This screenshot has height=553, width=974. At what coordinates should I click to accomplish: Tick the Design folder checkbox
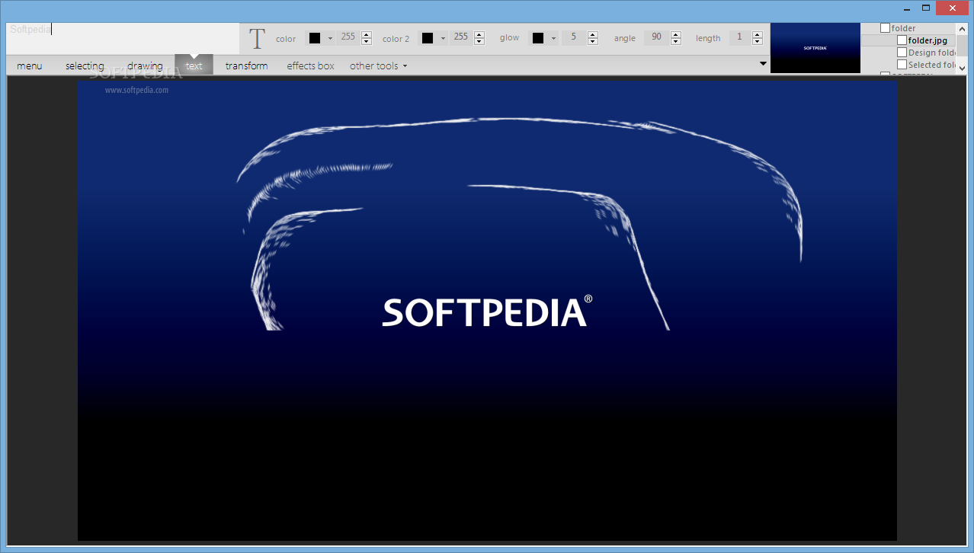click(x=902, y=53)
